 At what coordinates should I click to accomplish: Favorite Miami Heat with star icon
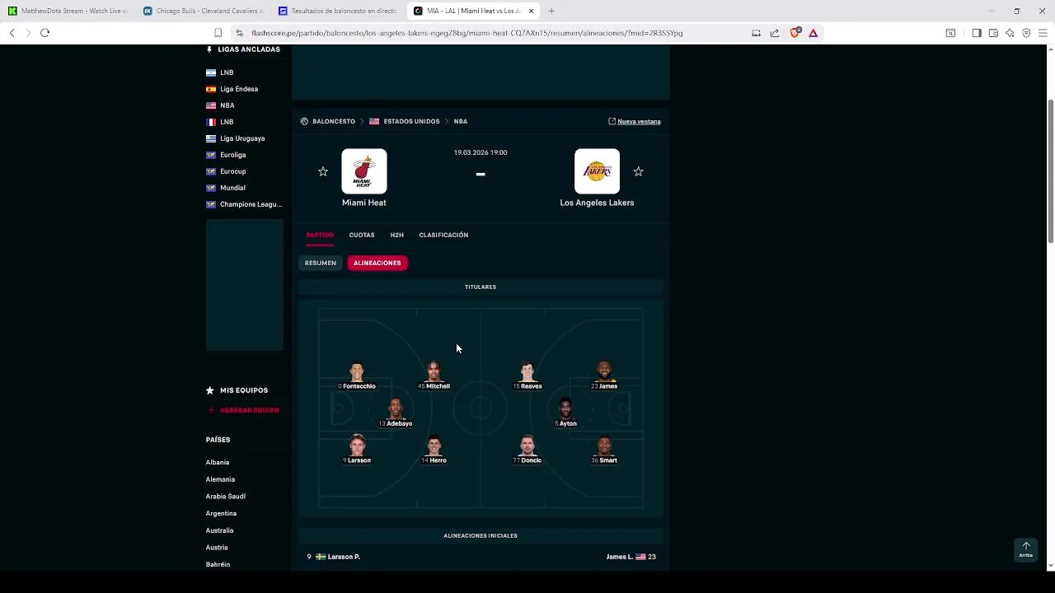323,171
